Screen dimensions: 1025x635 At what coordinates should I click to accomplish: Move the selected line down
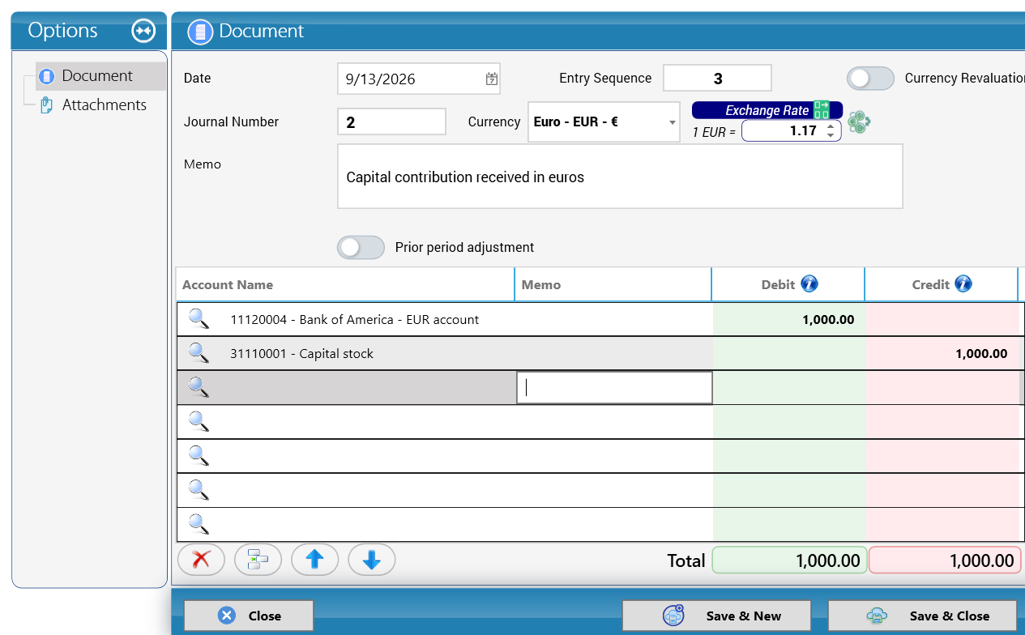tap(372, 559)
